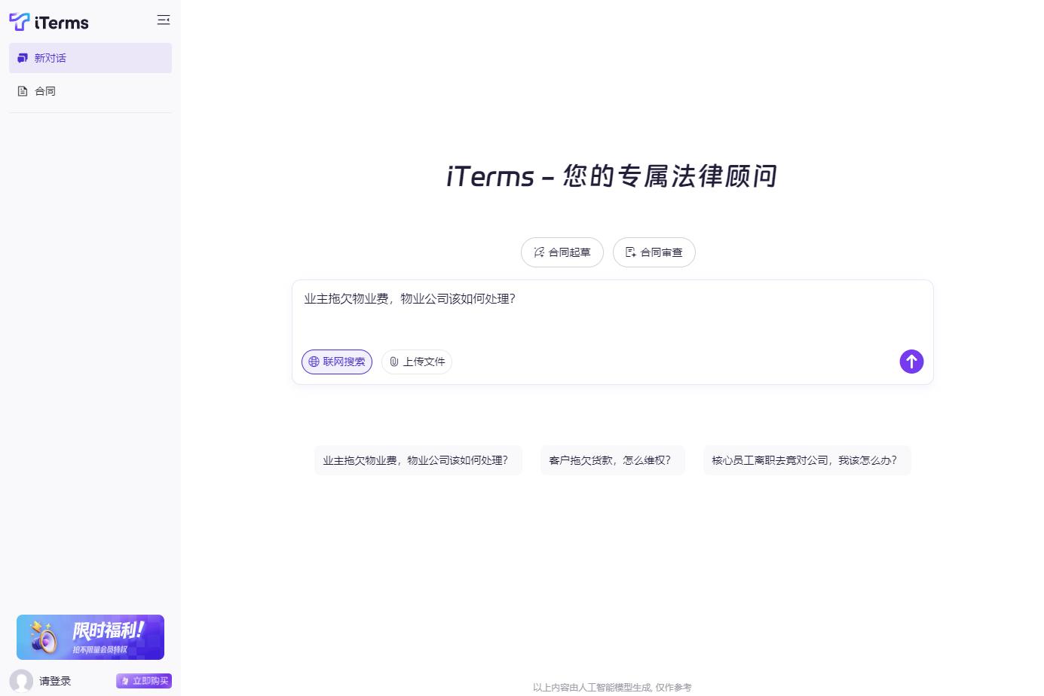Click the document icon beside 合同
Image resolution: width=1044 pixels, height=696 pixels.
[22, 90]
